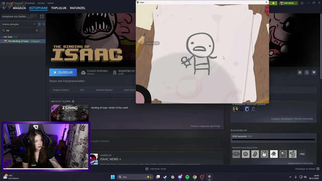The height and width of the screenshot is (181, 322).
Task: Open the DLC page link
Action: coord(82,90)
